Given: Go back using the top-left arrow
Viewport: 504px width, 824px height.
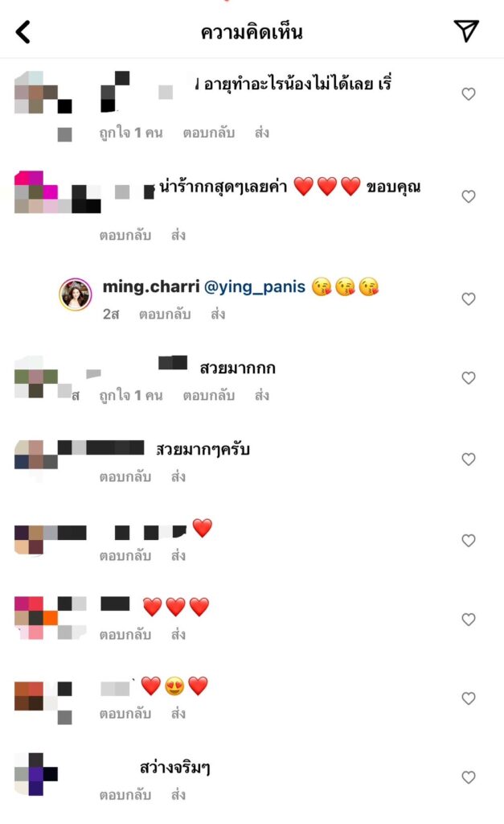Looking at the screenshot, I should click(23, 32).
